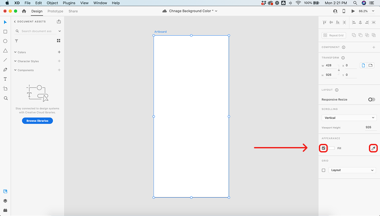
Task: Open the Layers panel icon
Action: pos(5,201)
